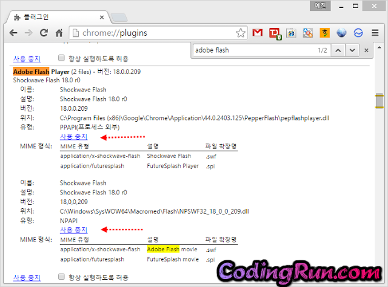Viewport: 388px width, 287px height.
Task: Toggle top 항상 실행하도록 허용 checkbox
Action: (61, 58)
